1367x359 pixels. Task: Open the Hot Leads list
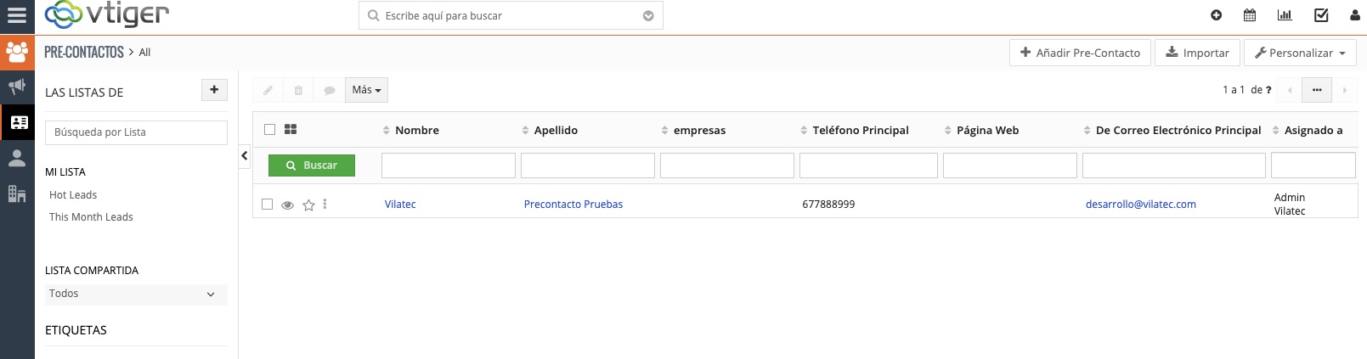(73, 195)
